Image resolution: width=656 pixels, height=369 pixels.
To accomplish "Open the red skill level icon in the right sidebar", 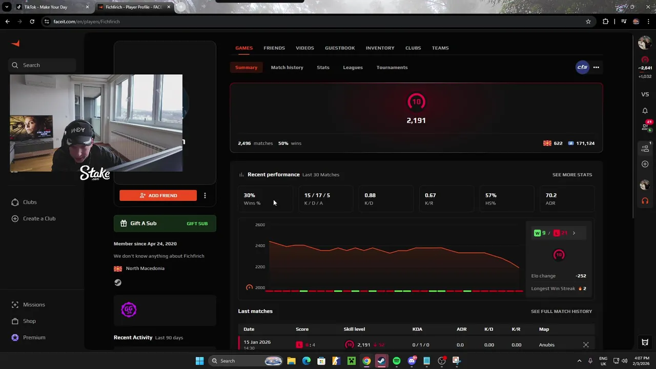I will (645, 60).
